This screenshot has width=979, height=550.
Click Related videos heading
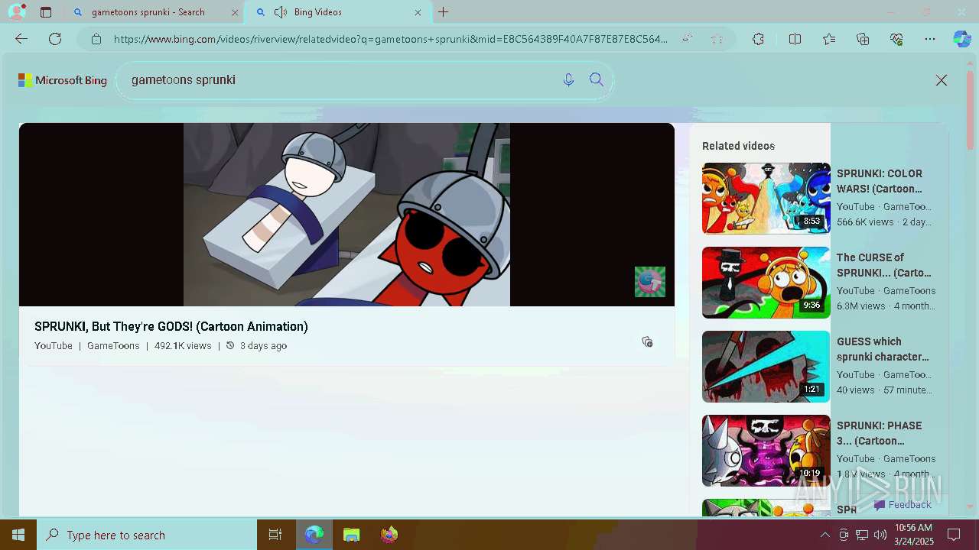pos(738,146)
